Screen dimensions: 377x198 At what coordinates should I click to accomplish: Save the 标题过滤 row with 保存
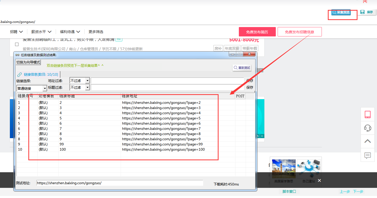click(250, 87)
